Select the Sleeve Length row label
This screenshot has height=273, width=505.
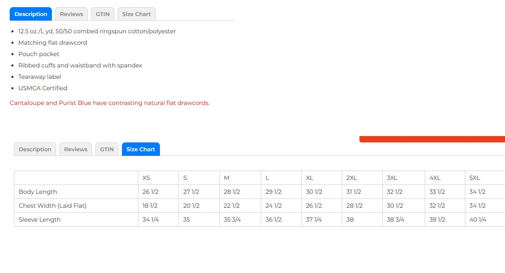tap(40, 219)
